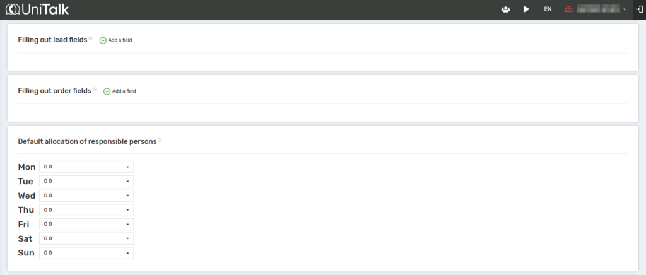Open the account name dropdown arrow
Viewport: 646px width, 275px height.
pos(625,10)
